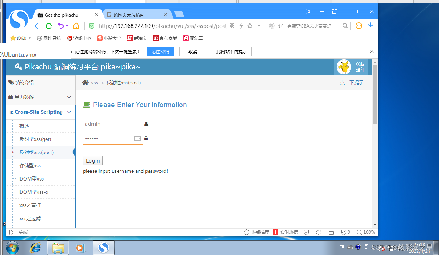This screenshot has height=255, width=439.
Task: Open the browser home page icon
Action: [x=76, y=26]
